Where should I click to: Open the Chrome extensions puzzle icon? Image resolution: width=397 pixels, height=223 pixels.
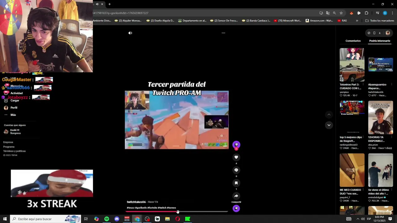click(366, 13)
